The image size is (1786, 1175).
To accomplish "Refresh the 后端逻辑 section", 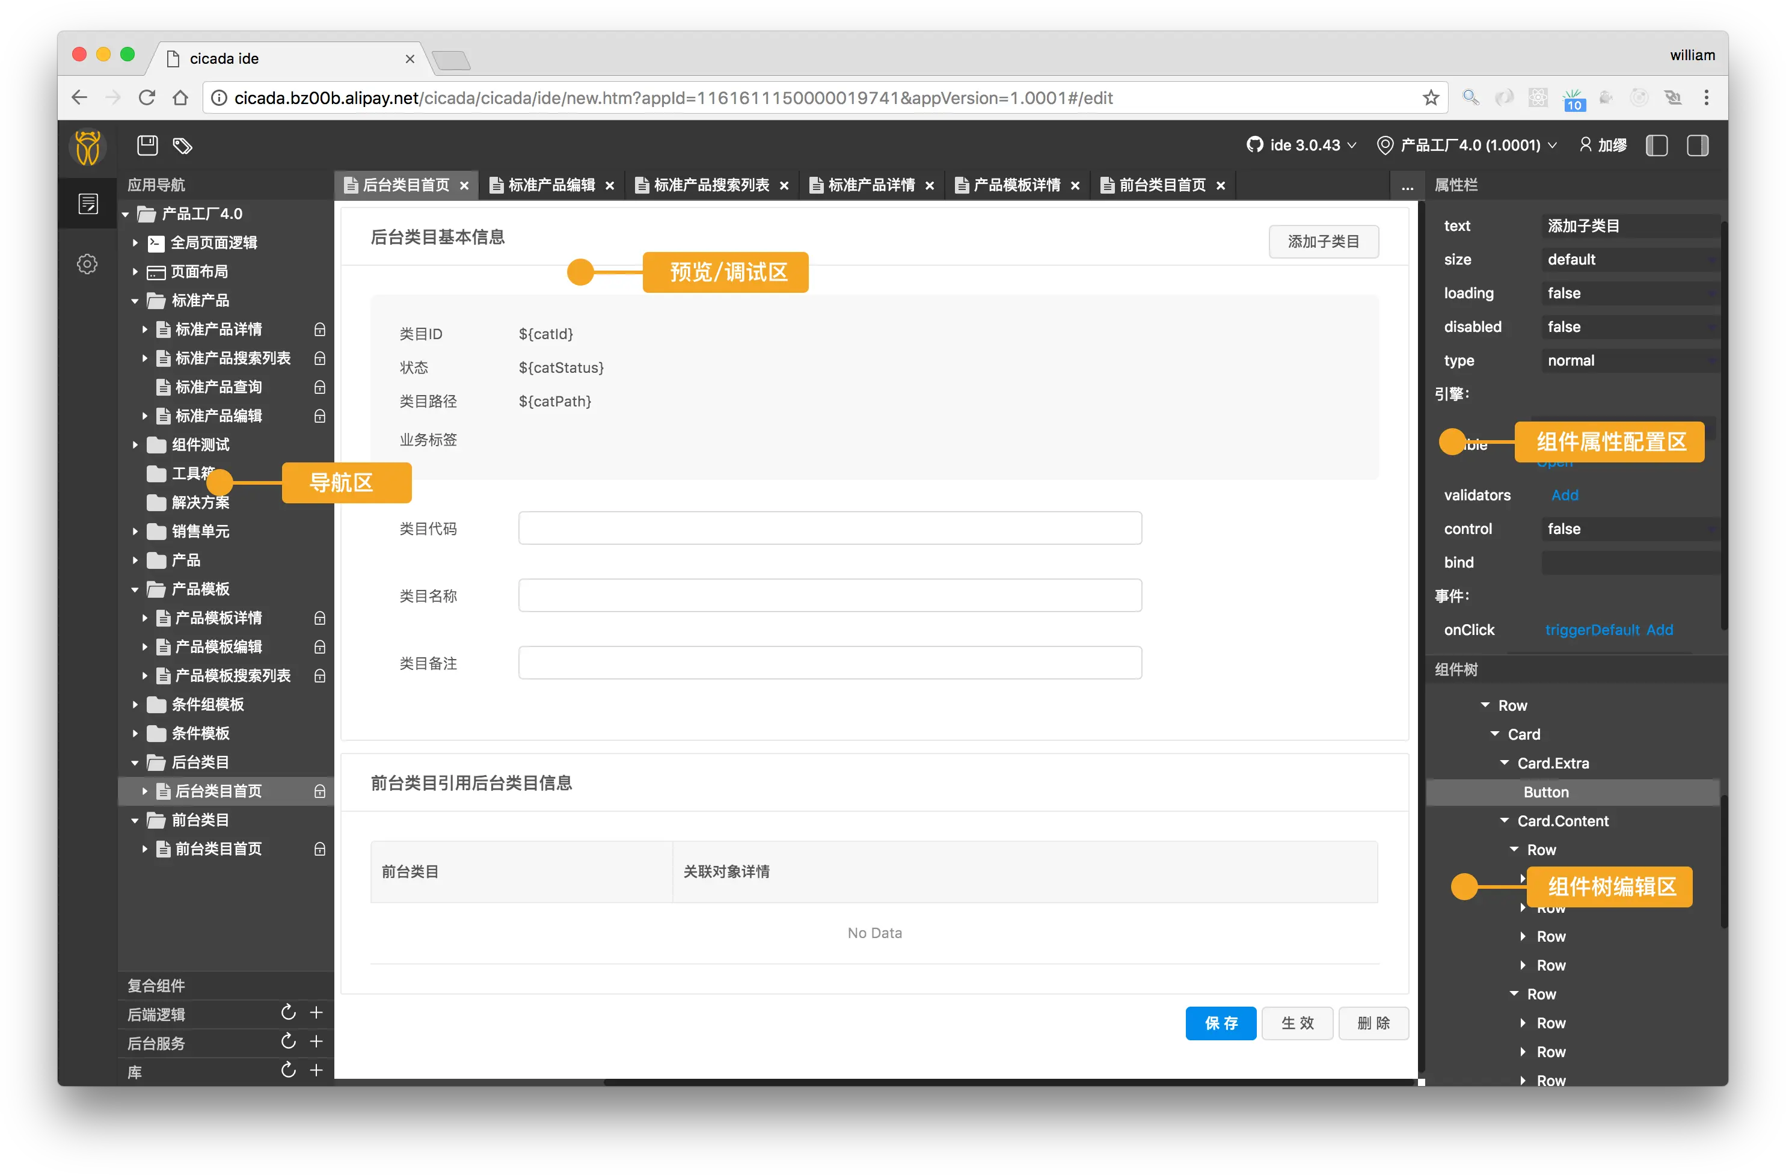I will [x=288, y=1013].
